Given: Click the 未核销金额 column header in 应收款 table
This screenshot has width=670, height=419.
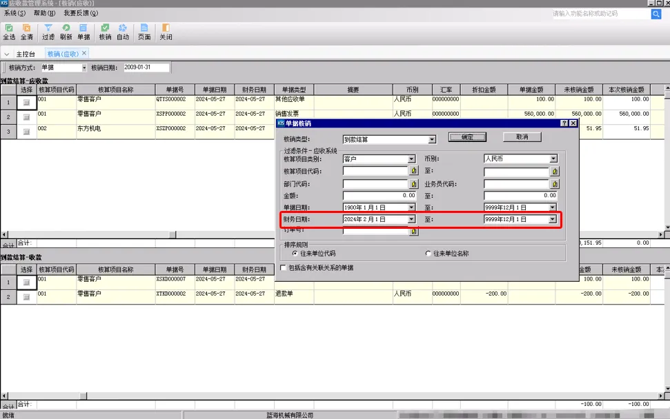Looking at the screenshot, I should [578, 90].
